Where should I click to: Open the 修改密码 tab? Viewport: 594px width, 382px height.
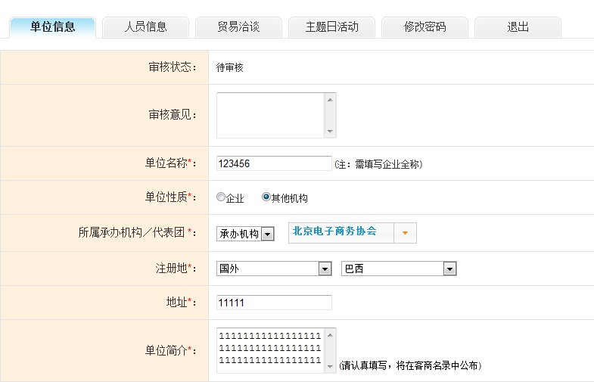(x=425, y=26)
